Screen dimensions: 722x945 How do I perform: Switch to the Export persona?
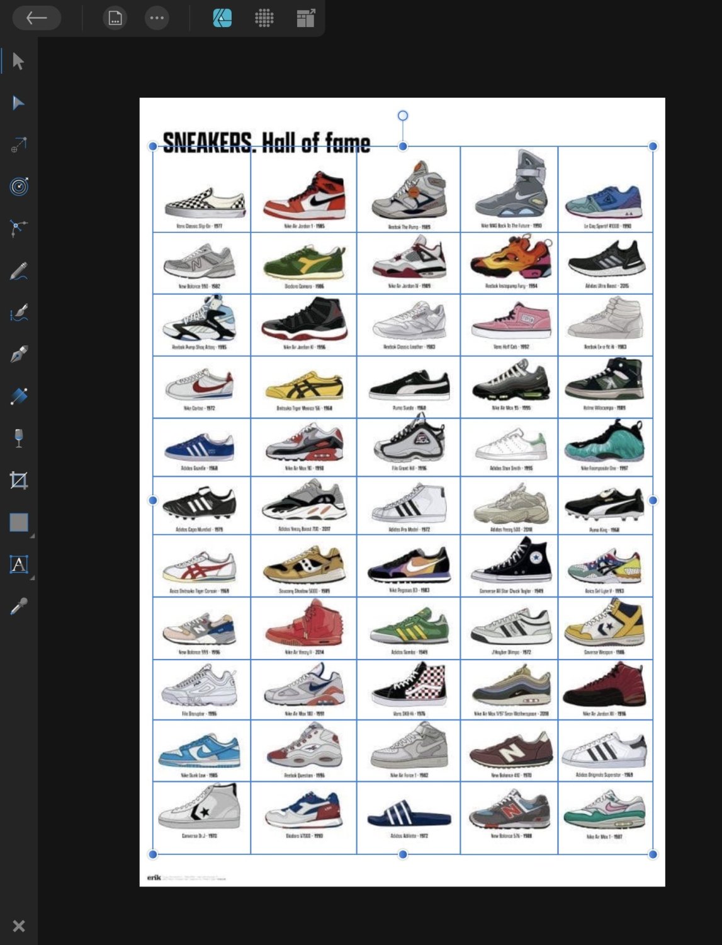click(x=305, y=18)
